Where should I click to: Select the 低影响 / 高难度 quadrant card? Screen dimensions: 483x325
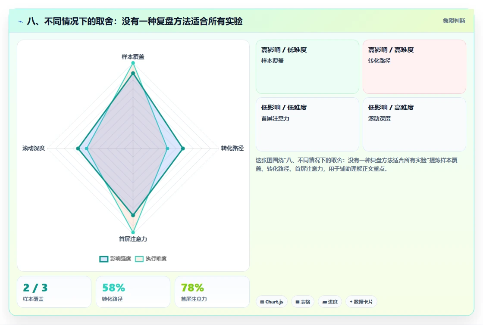[x=414, y=124]
